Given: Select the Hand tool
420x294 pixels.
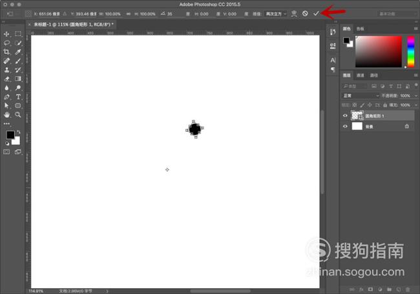Looking at the screenshot, I should [6, 115].
